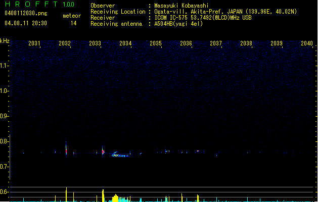Click the red meteor echo near 2033
This screenshot has height=202, width=318.
pyautogui.click(x=103, y=151)
